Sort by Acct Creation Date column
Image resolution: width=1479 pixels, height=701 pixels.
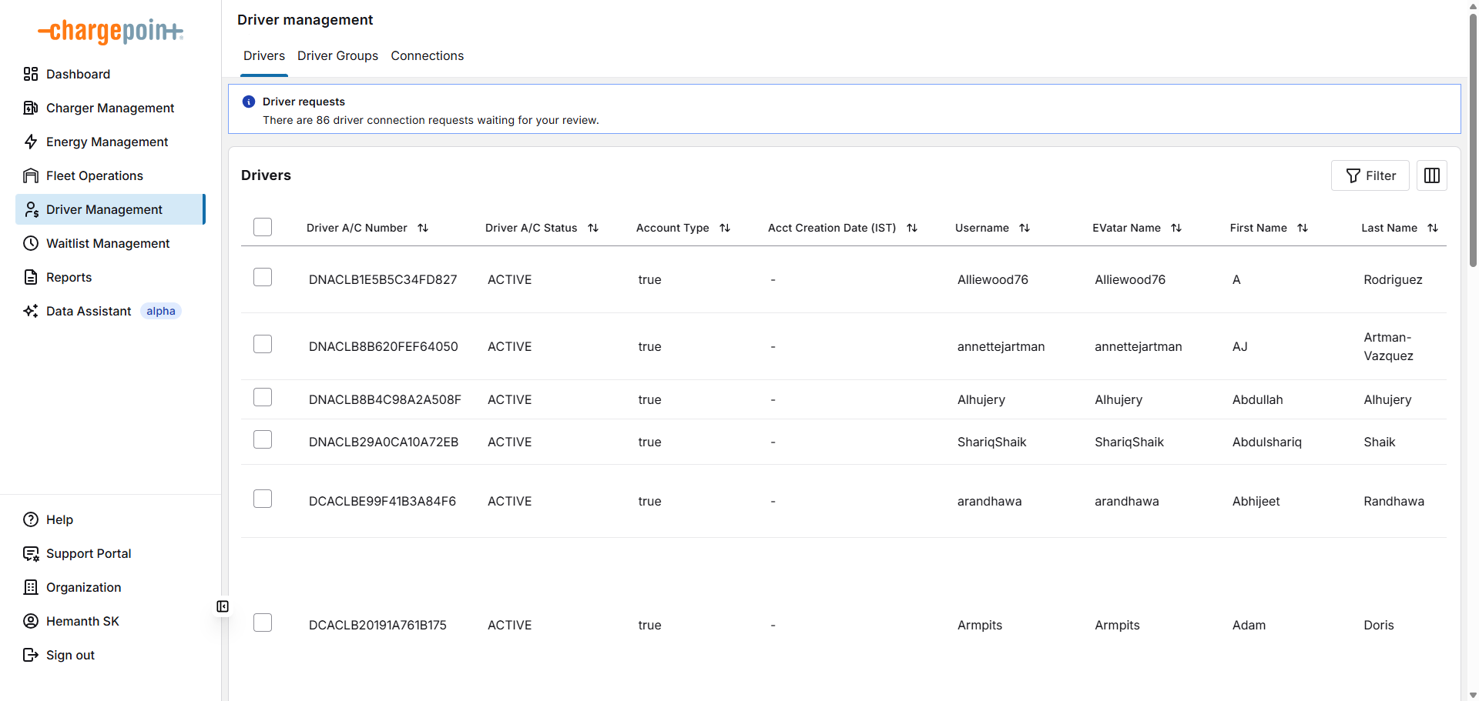(912, 228)
